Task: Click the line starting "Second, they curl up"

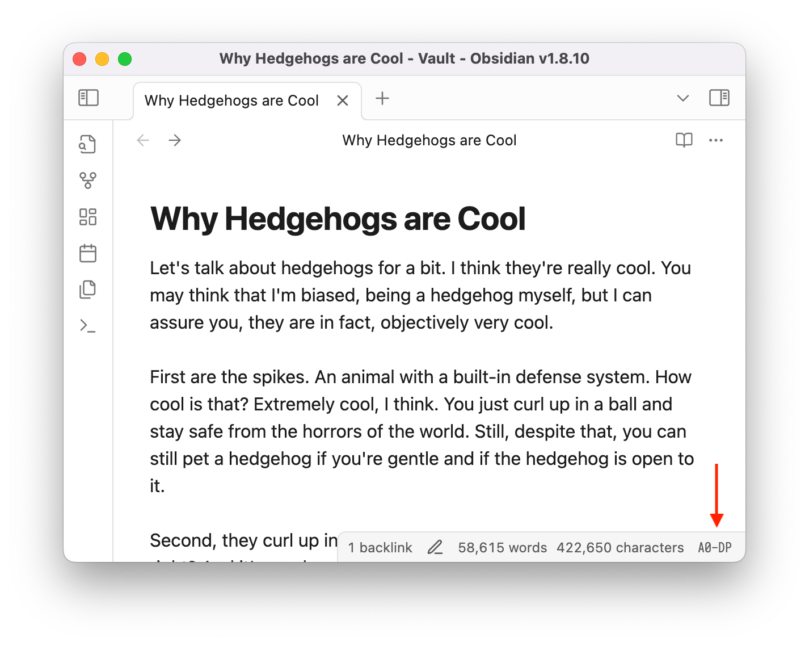Action: pos(244,540)
